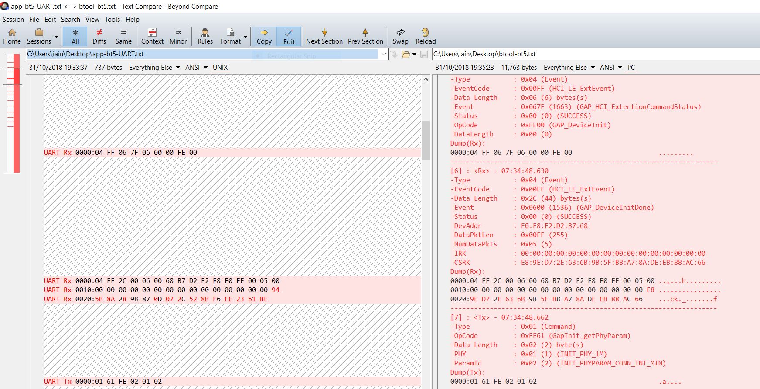Open right file format Everything Else dropdown
Image resolution: width=760 pixels, height=389 pixels.
pyautogui.click(x=569, y=68)
